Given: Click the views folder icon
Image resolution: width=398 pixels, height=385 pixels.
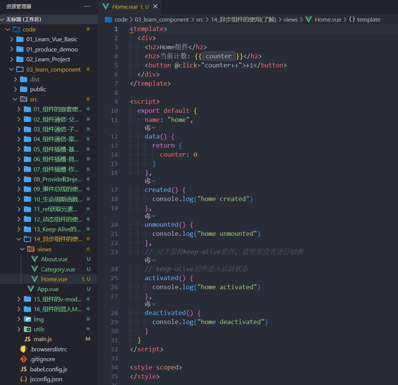Looking at the screenshot, I should click(x=31, y=249).
